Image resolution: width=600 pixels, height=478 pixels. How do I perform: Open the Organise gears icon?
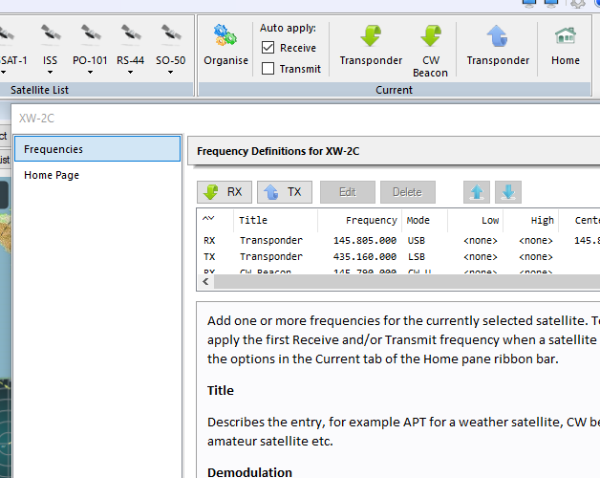(x=225, y=35)
